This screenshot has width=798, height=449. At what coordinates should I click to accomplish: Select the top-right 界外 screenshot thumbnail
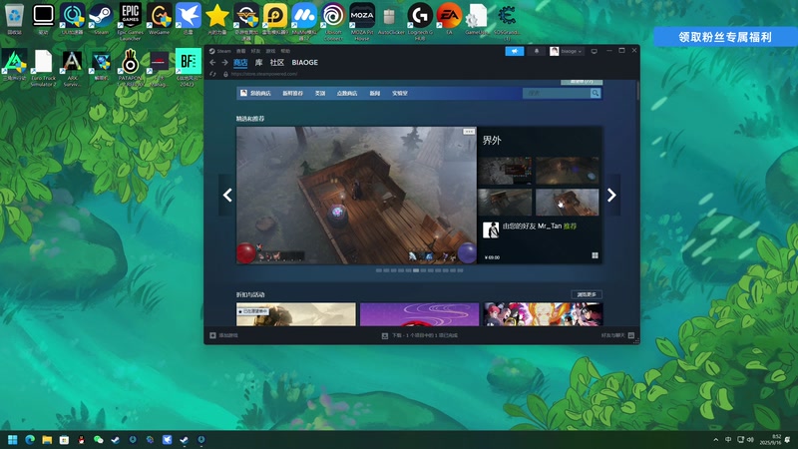point(568,171)
